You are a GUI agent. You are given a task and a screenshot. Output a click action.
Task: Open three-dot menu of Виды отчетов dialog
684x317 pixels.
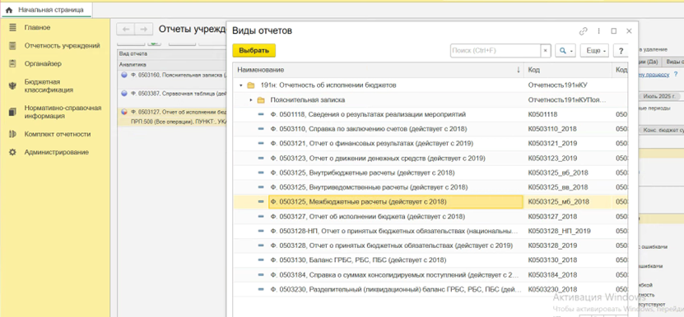pyautogui.click(x=599, y=31)
